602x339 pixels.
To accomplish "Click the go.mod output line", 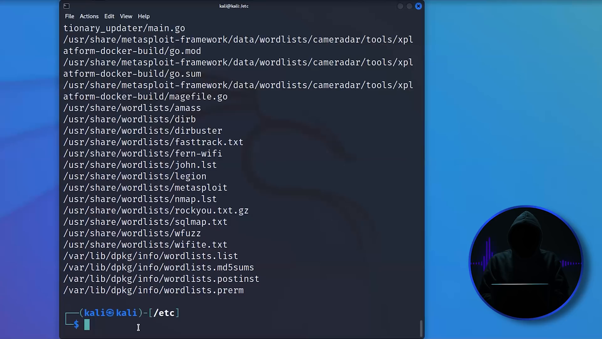I will coord(132,51).
